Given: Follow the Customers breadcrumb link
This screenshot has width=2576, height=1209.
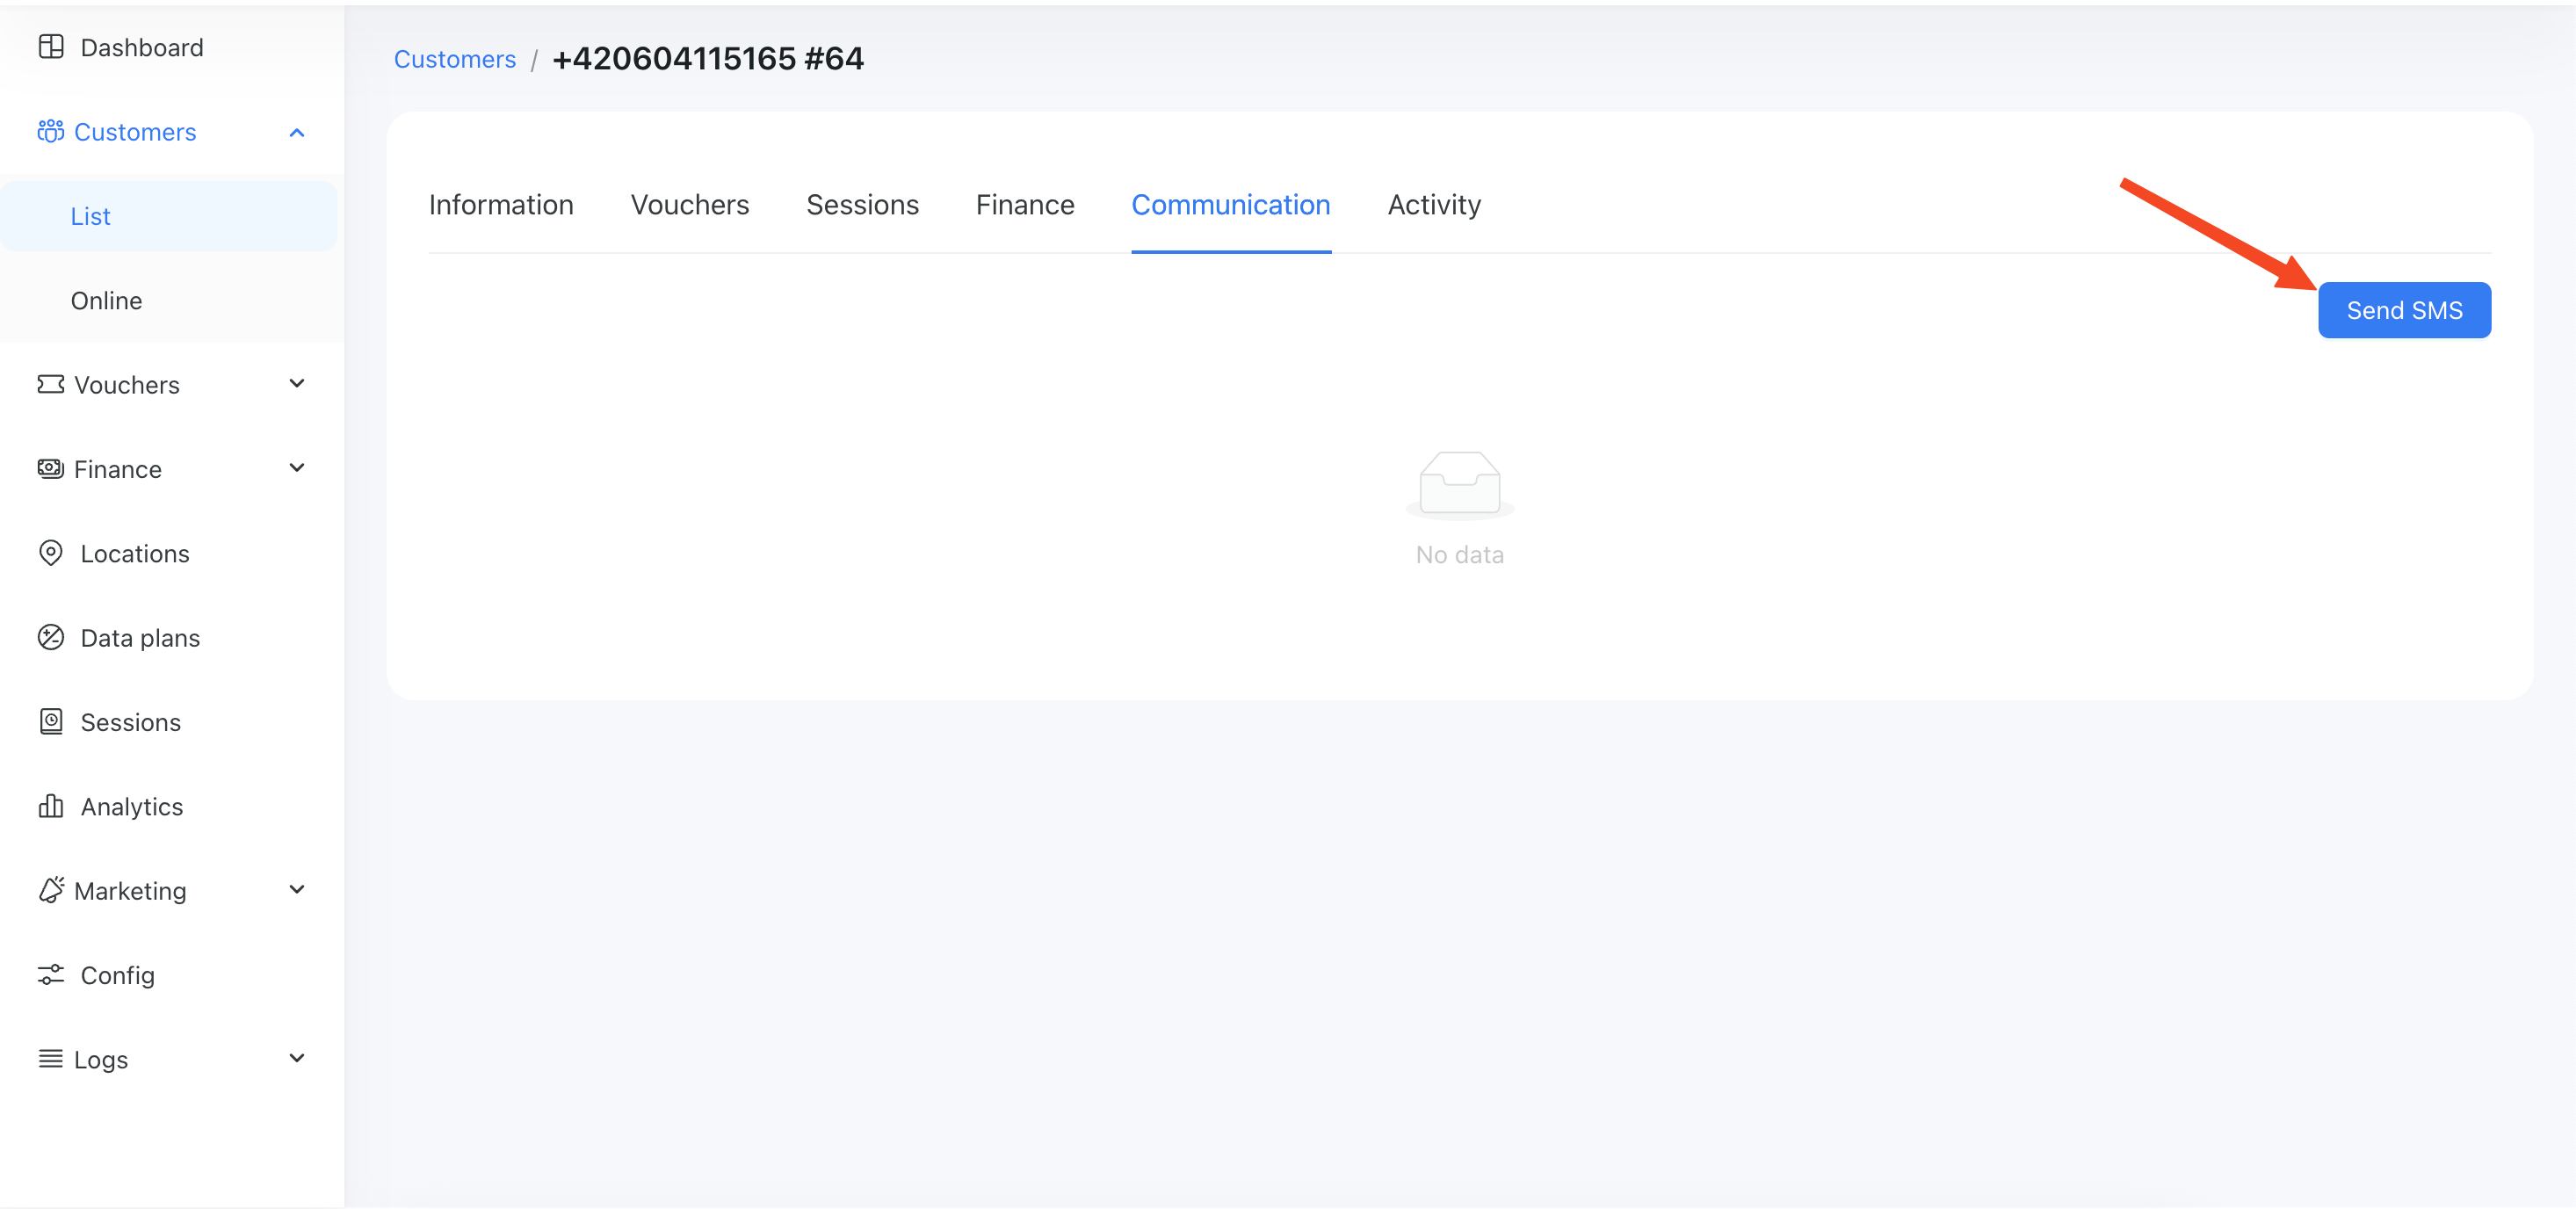Looking at the screenshot, I should click(454, 59).
